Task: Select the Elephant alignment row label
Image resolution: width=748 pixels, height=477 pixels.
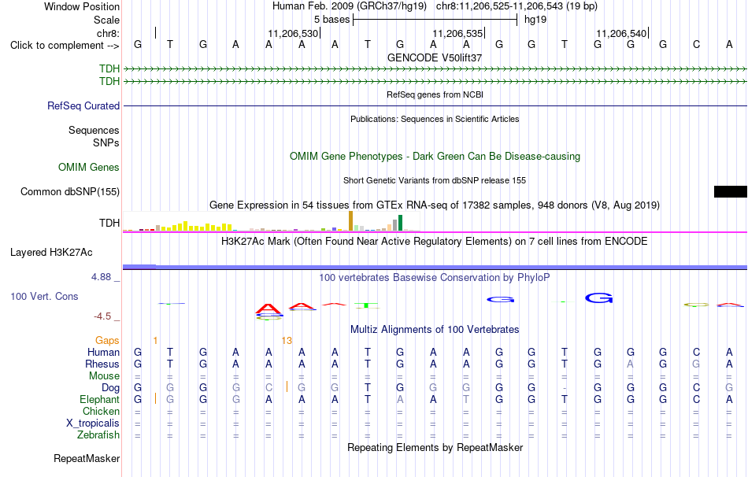Action: pyautogui.click(x=100, y=400)
